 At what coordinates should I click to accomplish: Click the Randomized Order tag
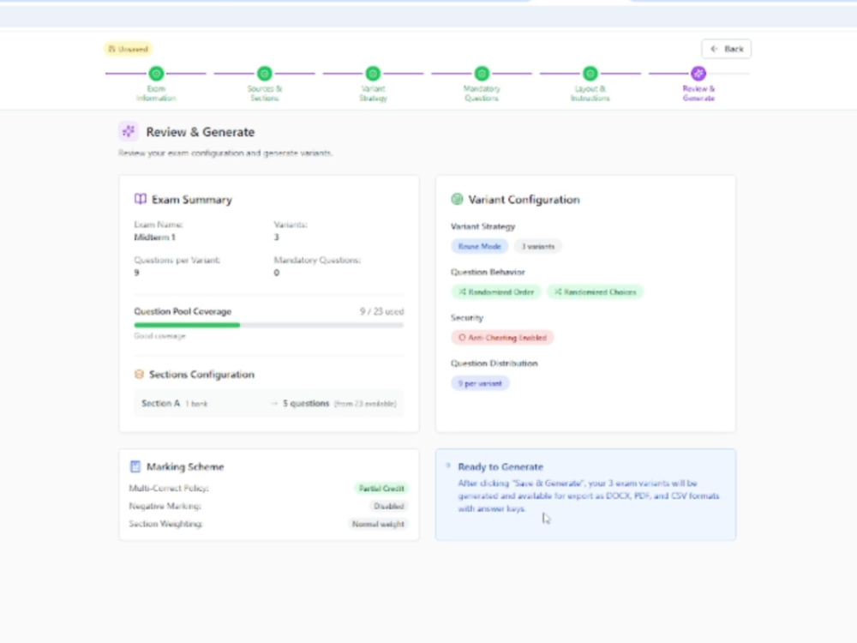495,292
